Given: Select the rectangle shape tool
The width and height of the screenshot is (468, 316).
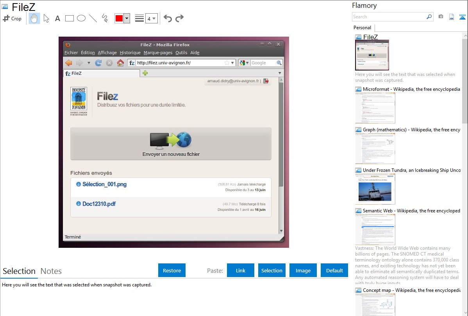Looking at the screenshot, I should 69,18.
